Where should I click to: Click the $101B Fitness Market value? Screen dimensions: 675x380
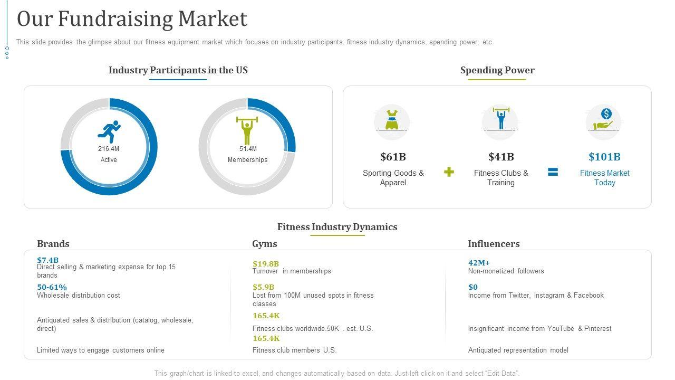604,157
